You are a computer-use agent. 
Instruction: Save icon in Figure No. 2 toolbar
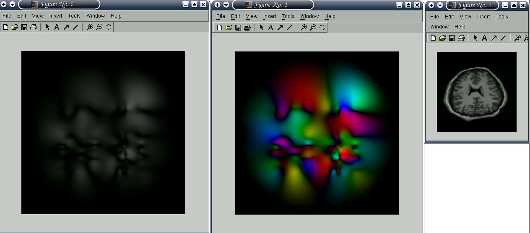click(24, 27)
